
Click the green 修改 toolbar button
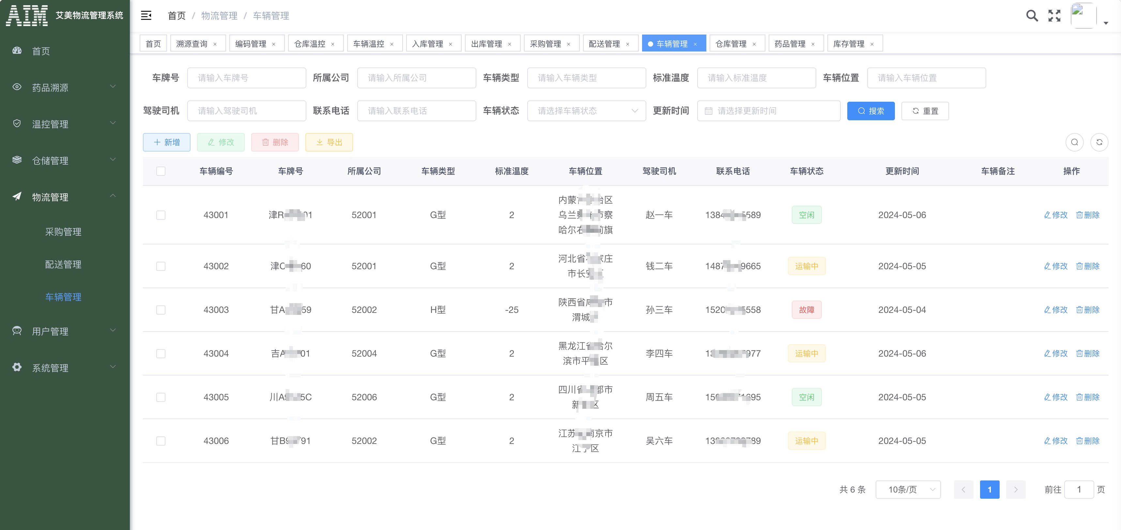(x=221, y=142)
